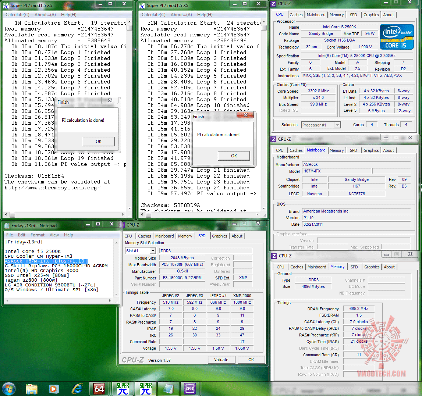Switch to the Caches tab in top CPU-Z window

pos(296,15)
